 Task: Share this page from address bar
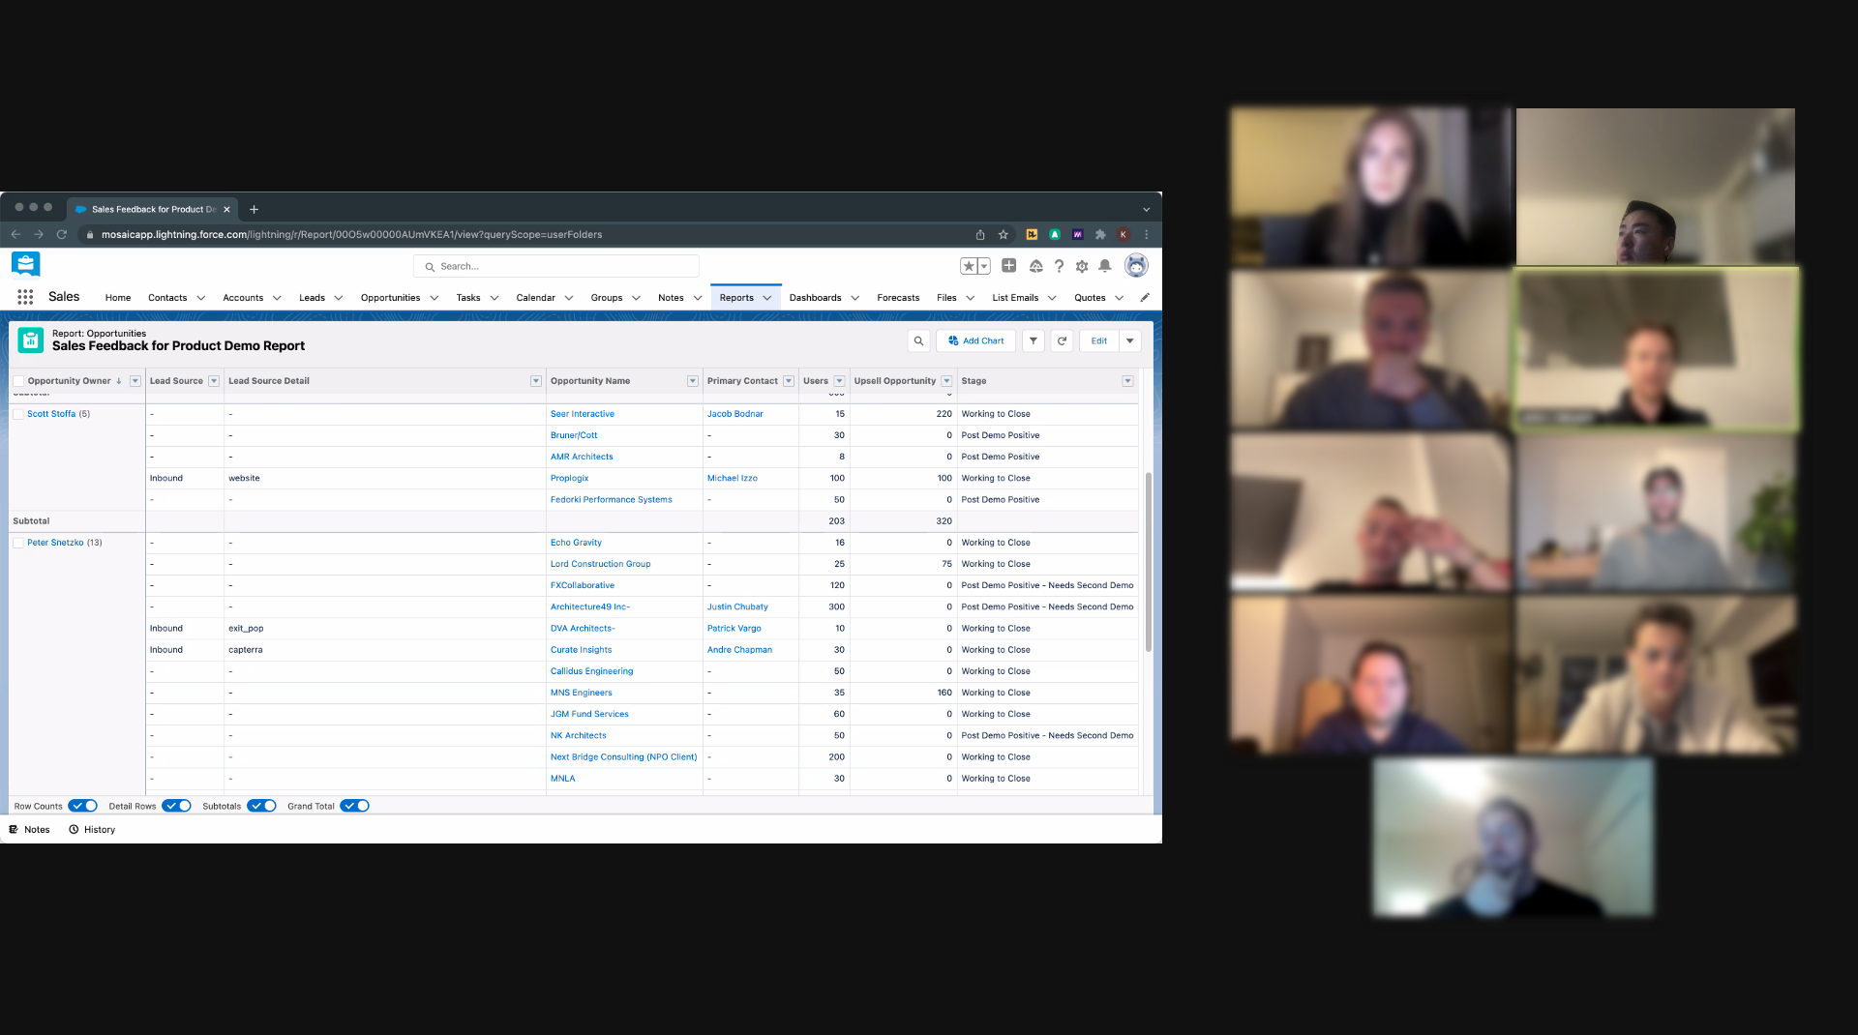coord(980,234)
